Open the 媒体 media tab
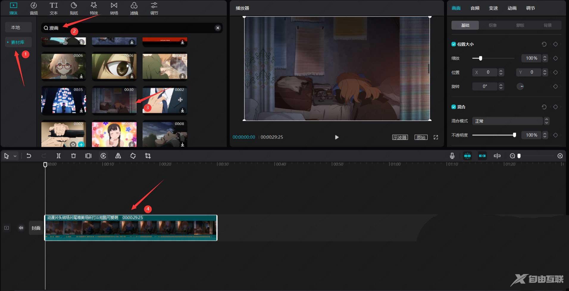 [x=13, y=8]
